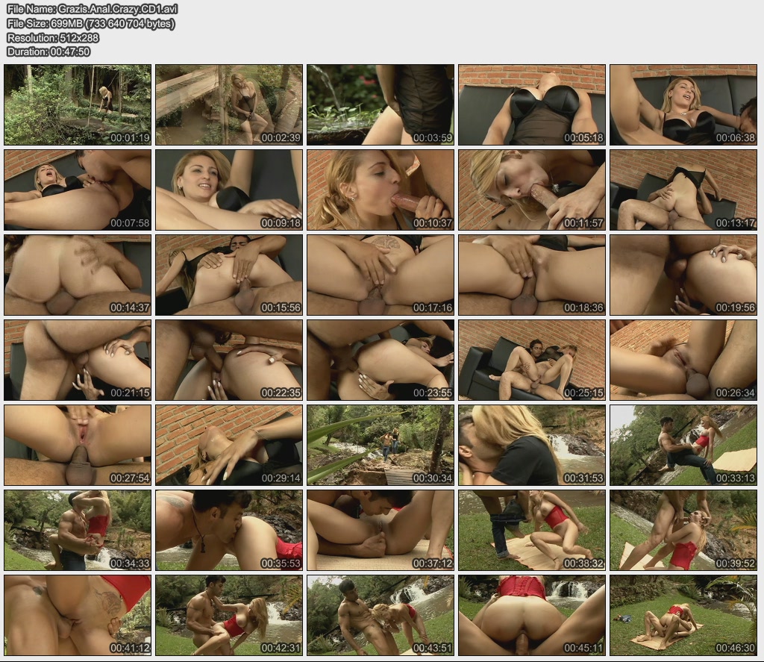Image resolution: width=764 pixels, height=662 pixels.
Task: Click the thumbnail timestamped 00:38:32
Action: (x=532, y=530)
